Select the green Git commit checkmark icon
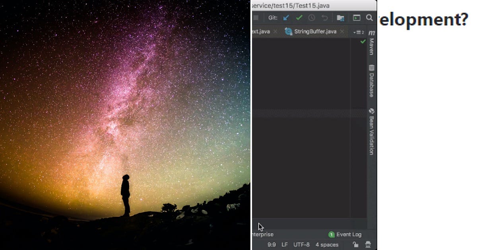The image size is (477, 250). pyautogui.click(x=299, y=17)
